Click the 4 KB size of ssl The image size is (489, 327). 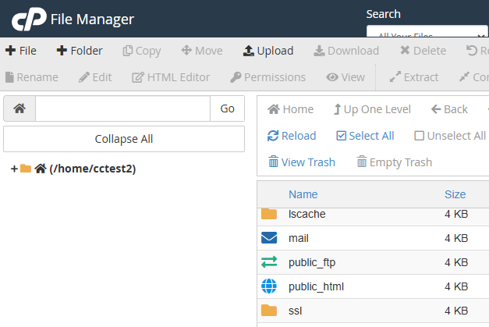pos(456,311)
